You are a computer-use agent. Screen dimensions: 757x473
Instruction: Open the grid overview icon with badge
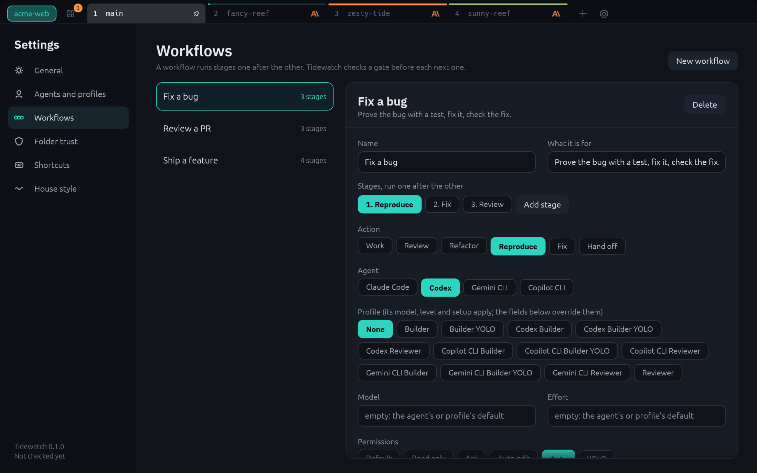(x=71, y=13)
